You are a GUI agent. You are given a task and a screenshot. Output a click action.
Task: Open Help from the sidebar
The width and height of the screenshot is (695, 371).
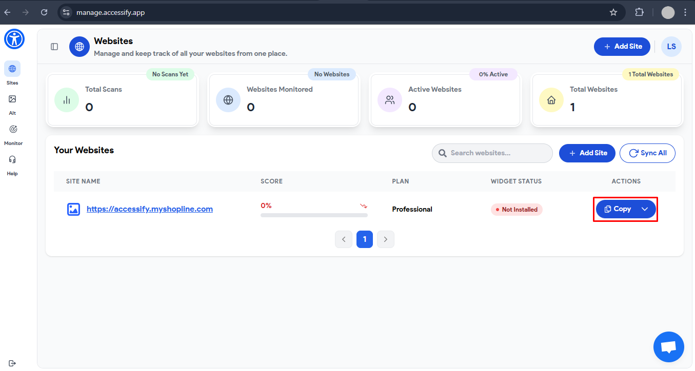pyautogui.click(x=12, y=163)
